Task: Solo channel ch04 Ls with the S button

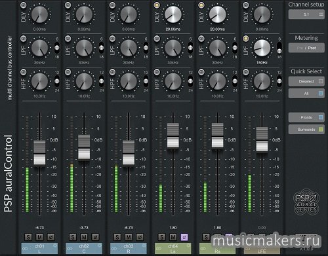Action: 162,237
